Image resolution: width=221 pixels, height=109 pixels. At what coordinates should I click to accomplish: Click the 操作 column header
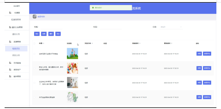coord(197,43)
